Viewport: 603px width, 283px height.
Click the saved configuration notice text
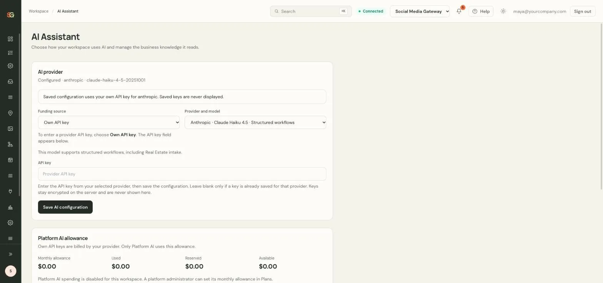click(x=133, y=97)
